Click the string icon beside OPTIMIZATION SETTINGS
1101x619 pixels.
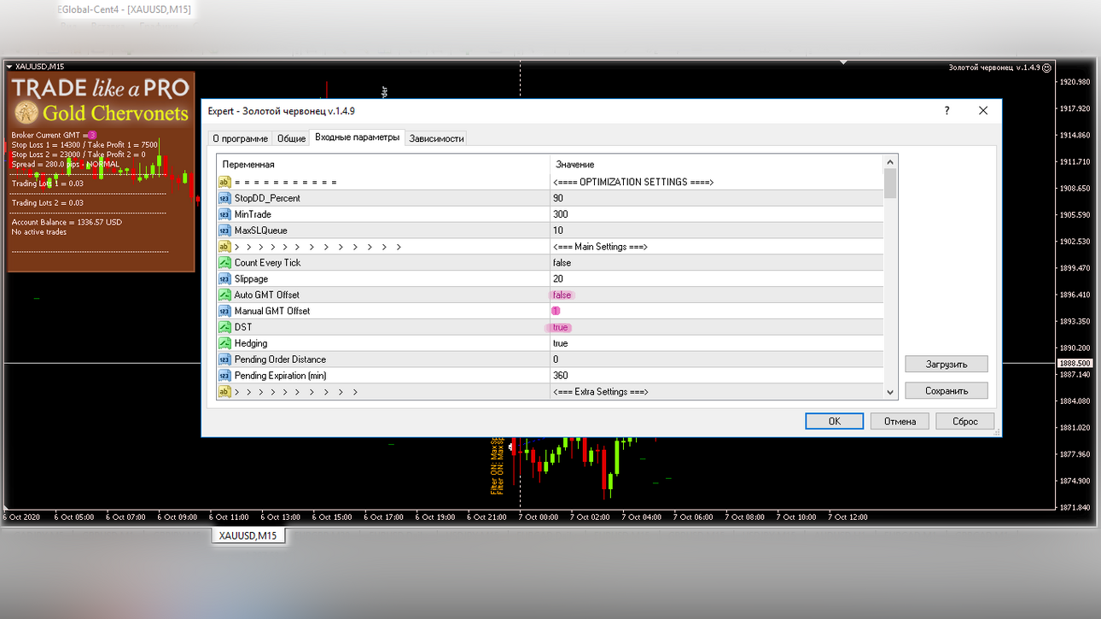[224, 182]
